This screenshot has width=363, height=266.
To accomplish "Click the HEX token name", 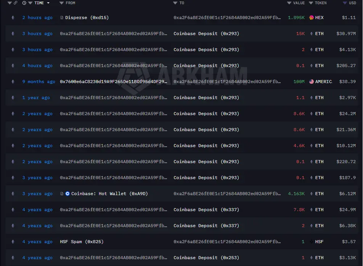I will [319, 18].
